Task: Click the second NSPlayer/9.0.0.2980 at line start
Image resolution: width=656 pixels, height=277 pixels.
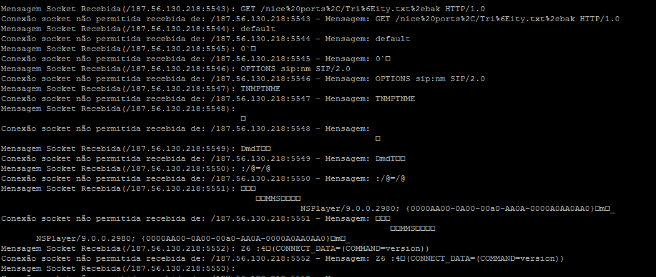Action: [84, 239]
